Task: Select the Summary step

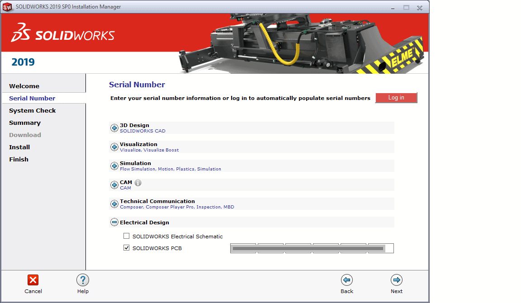Action: tap(25, 123)
